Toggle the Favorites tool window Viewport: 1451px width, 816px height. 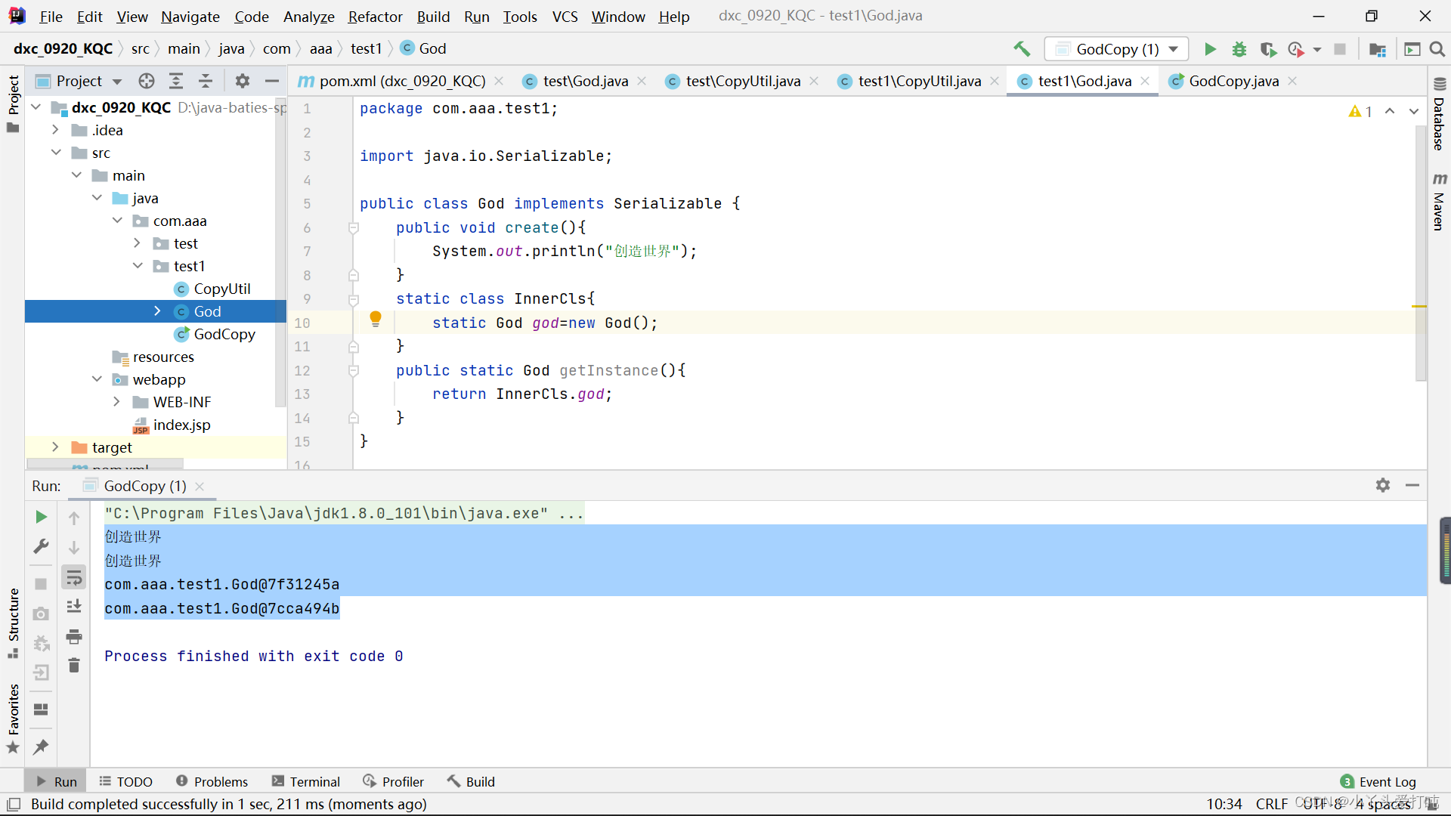13,718
